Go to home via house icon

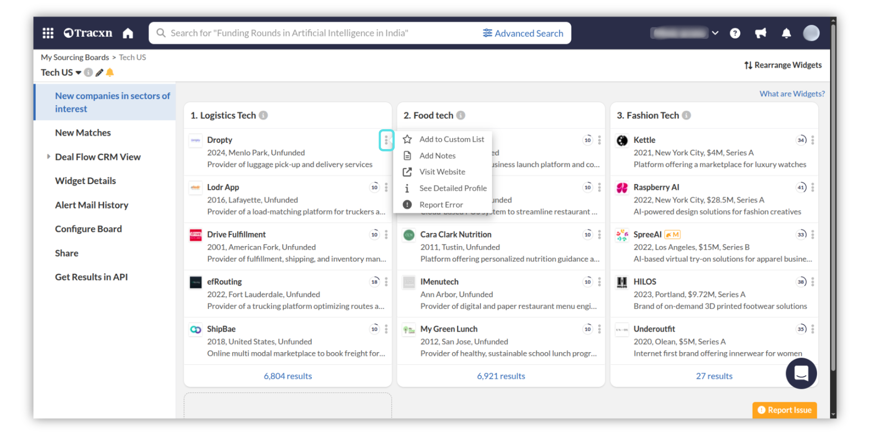click(128, 33)
